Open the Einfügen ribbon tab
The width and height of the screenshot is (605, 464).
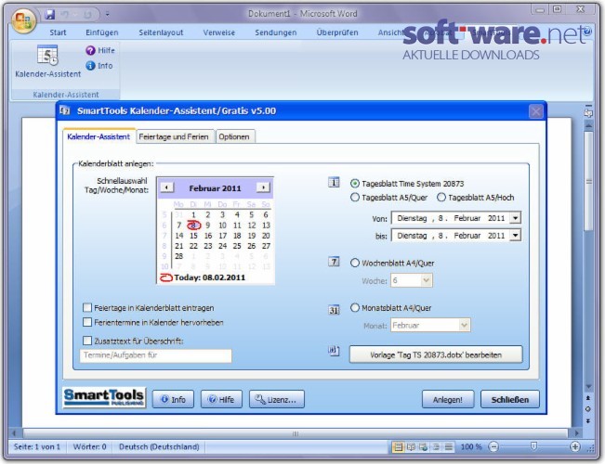coord(102,32)
